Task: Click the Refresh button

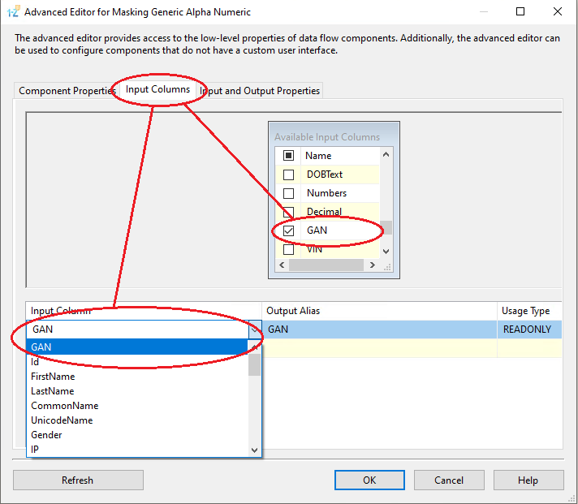Action: pos(78,480)
